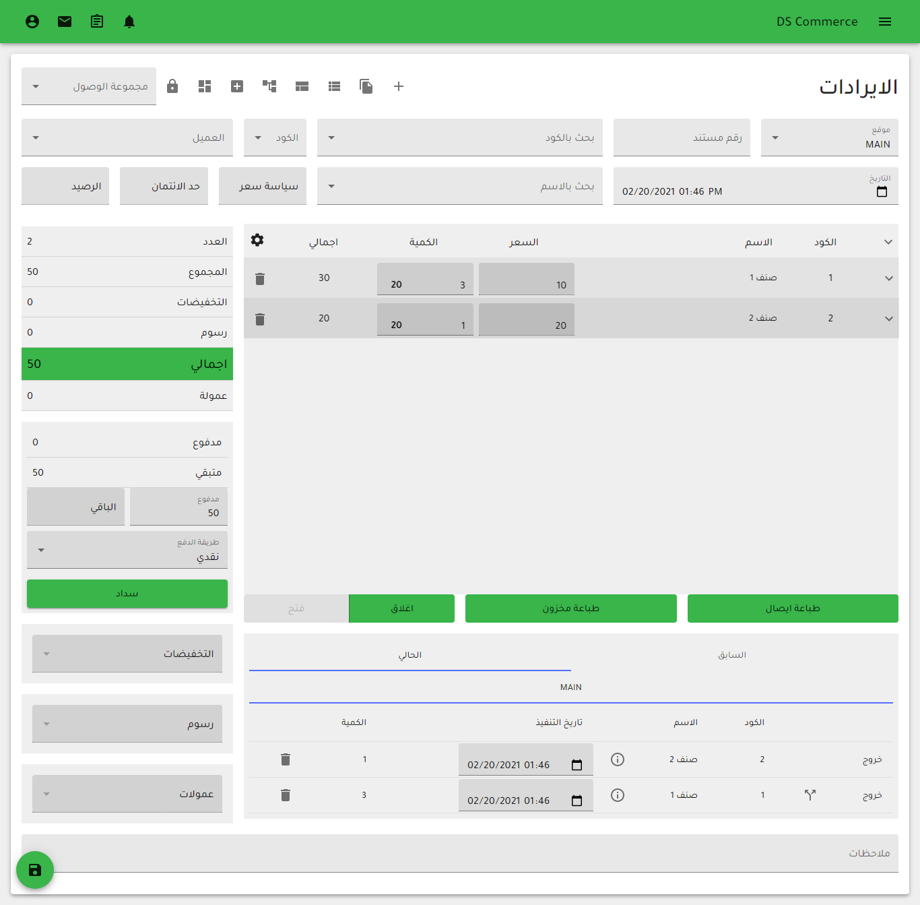Open the hamburger menu next to DS Commerce
Screen dimensions: 920x905
click(x=885, y=21)
